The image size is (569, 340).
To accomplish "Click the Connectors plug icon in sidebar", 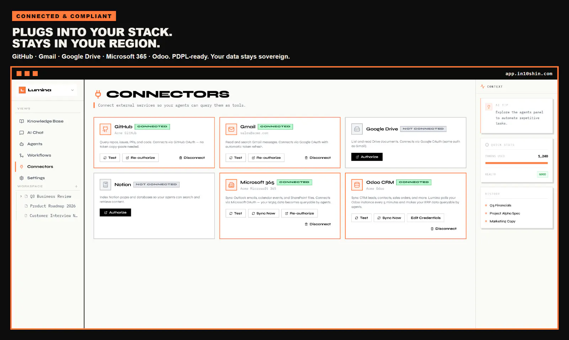I will (22, 167).
